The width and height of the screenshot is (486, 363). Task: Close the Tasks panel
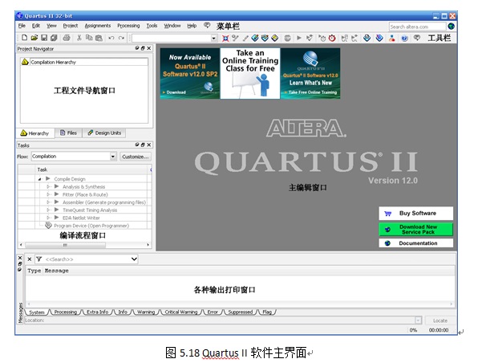pyautogui.click(x=149, y=145)
